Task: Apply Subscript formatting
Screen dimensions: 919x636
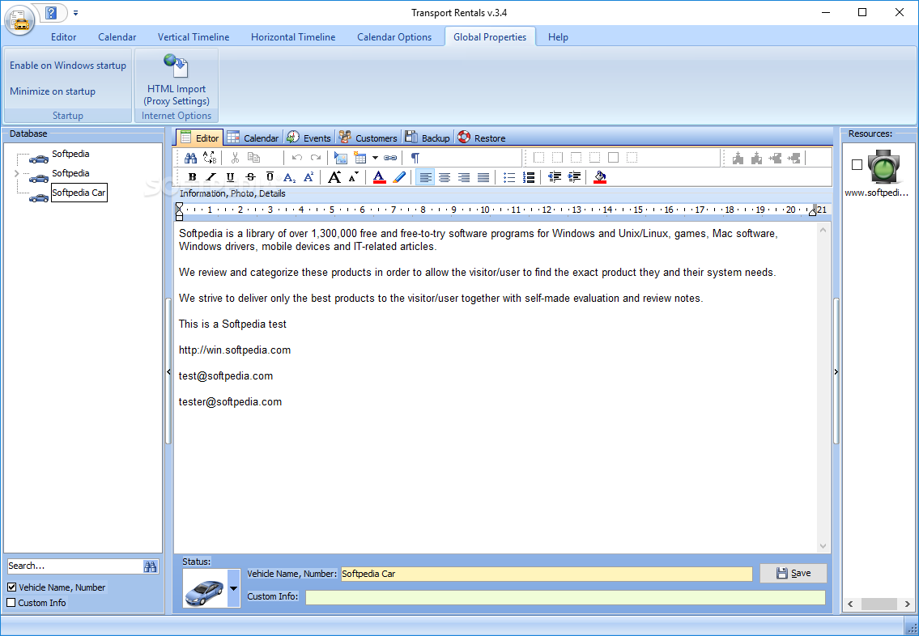Action: click(290, 177)
